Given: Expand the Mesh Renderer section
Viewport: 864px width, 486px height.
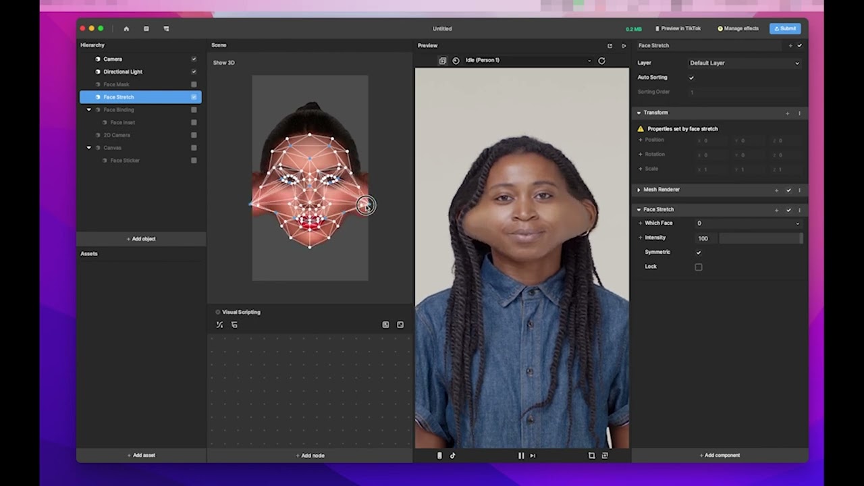Looking at the screenshot, I should (x=639, y=190).
